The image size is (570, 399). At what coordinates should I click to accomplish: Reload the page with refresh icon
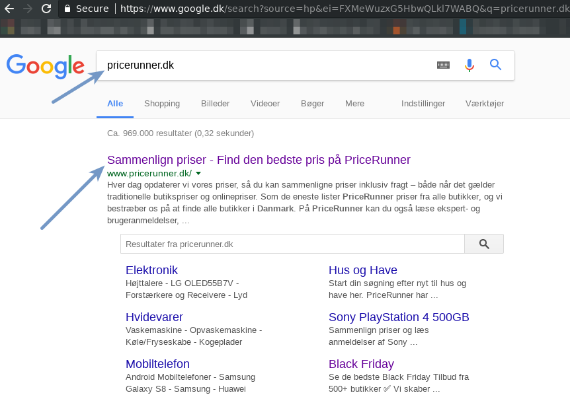(x=46, y=9)
